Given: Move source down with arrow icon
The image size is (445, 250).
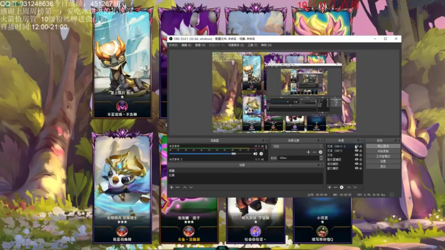Looking at the screenshot, I should click(355, 187).
